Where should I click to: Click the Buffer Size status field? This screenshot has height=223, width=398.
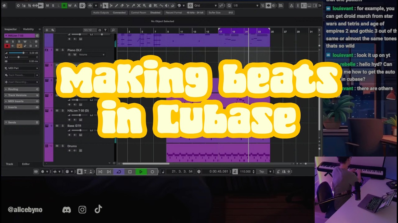(221, 13)
